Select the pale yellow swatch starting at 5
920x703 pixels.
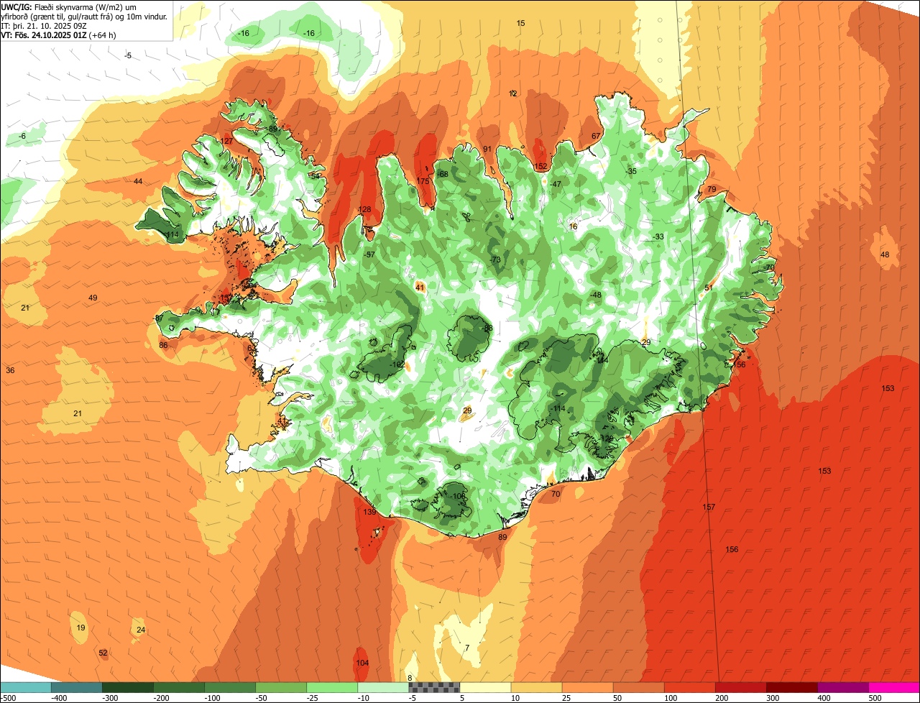[485, 687]
